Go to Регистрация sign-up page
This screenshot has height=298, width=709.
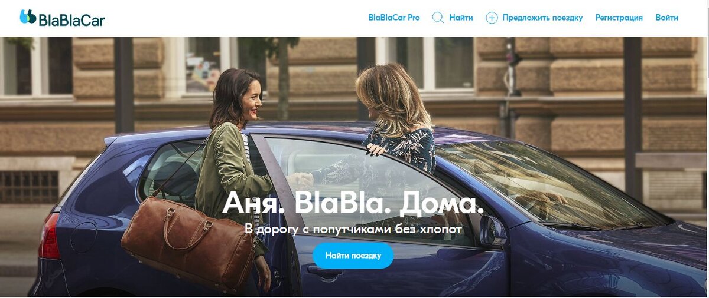[619, 18]
